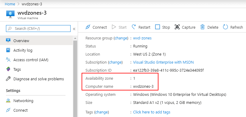Click the Tags icon in sidebar
The width and height of the screenshot is (246, 117).
[x=8, y=69]
